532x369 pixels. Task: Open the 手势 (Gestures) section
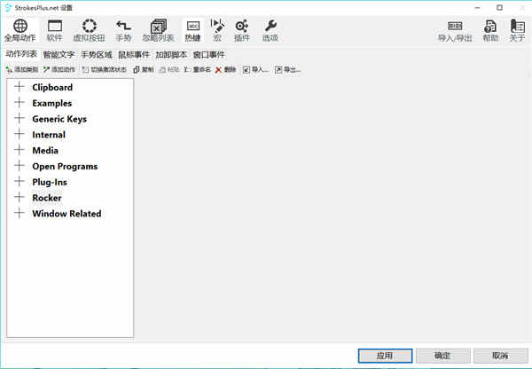point(123,30)
